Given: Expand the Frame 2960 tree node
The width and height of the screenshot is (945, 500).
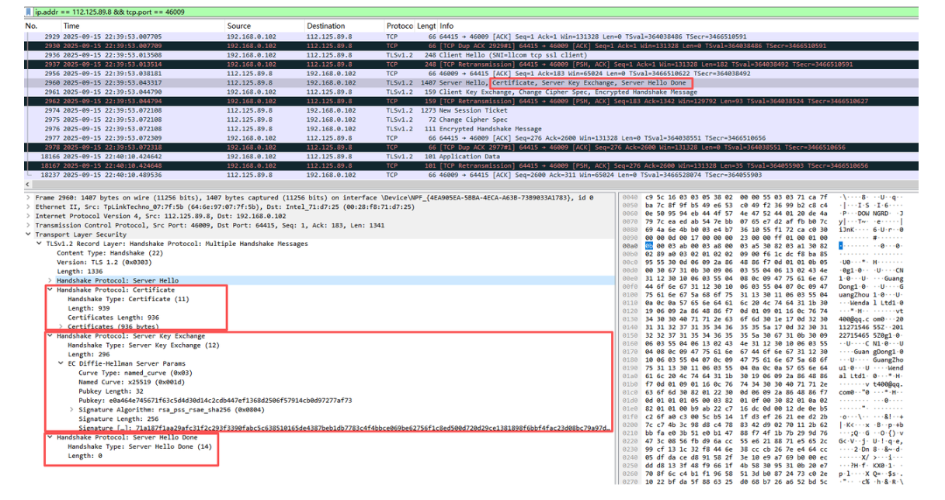Looking at the screenshot, I should (29, 197).
